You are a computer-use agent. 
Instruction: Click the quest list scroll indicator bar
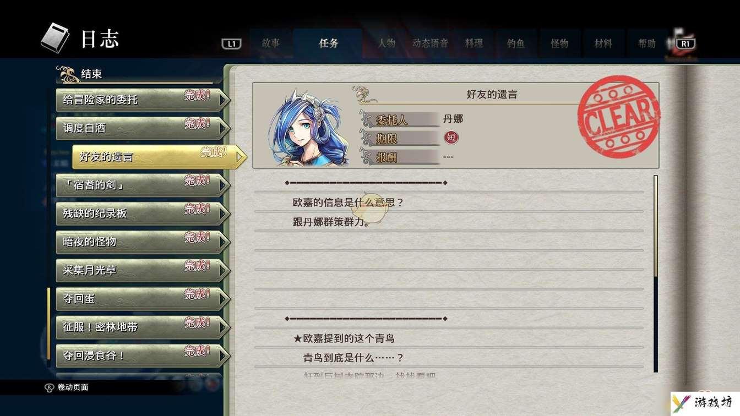(x=49, y=324)
